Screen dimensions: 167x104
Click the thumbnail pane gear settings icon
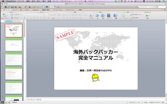[24, 21]
